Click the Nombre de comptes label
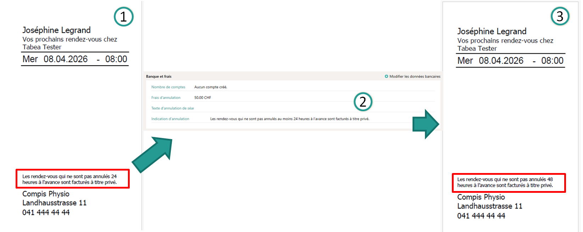Image resolution: width=583 pixels, height=232 pixels. coord(168,87)
